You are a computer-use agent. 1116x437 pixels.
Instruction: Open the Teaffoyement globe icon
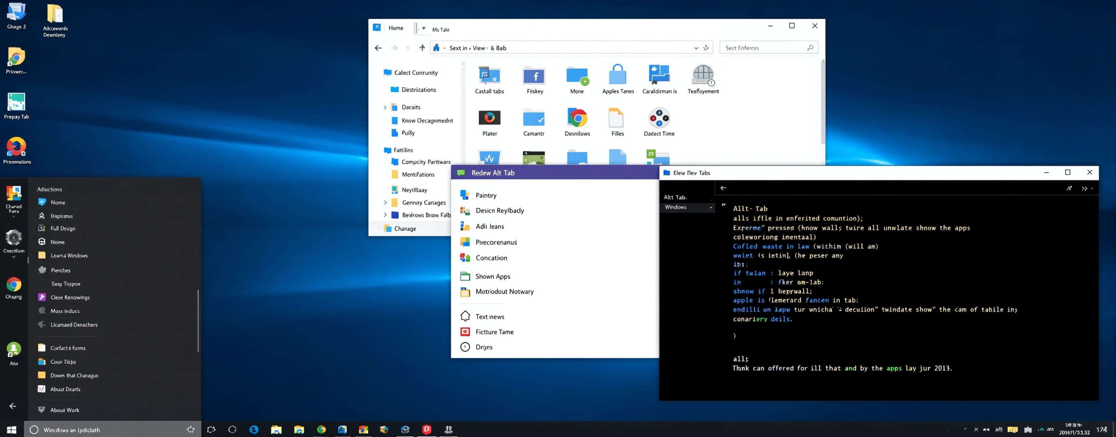(x=703, y=75)
